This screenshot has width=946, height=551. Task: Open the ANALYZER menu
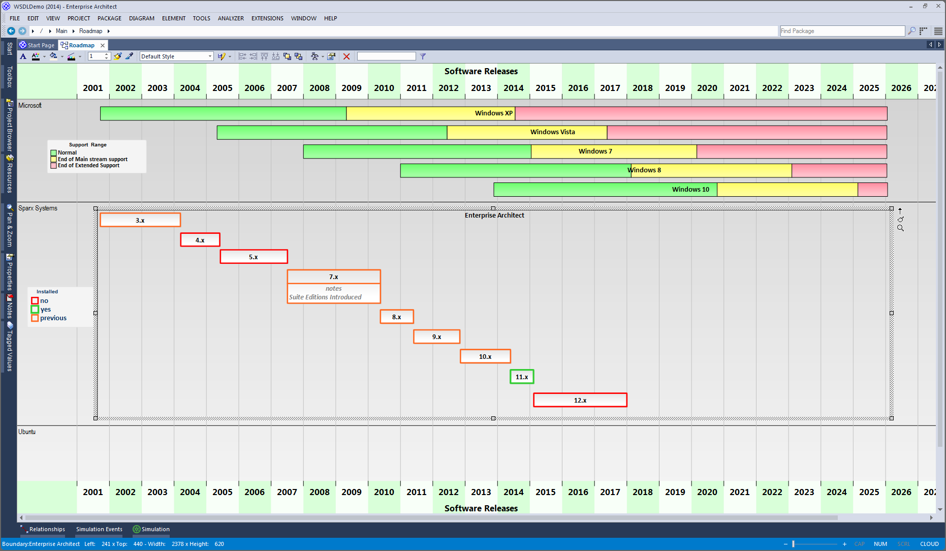point(231,18)
